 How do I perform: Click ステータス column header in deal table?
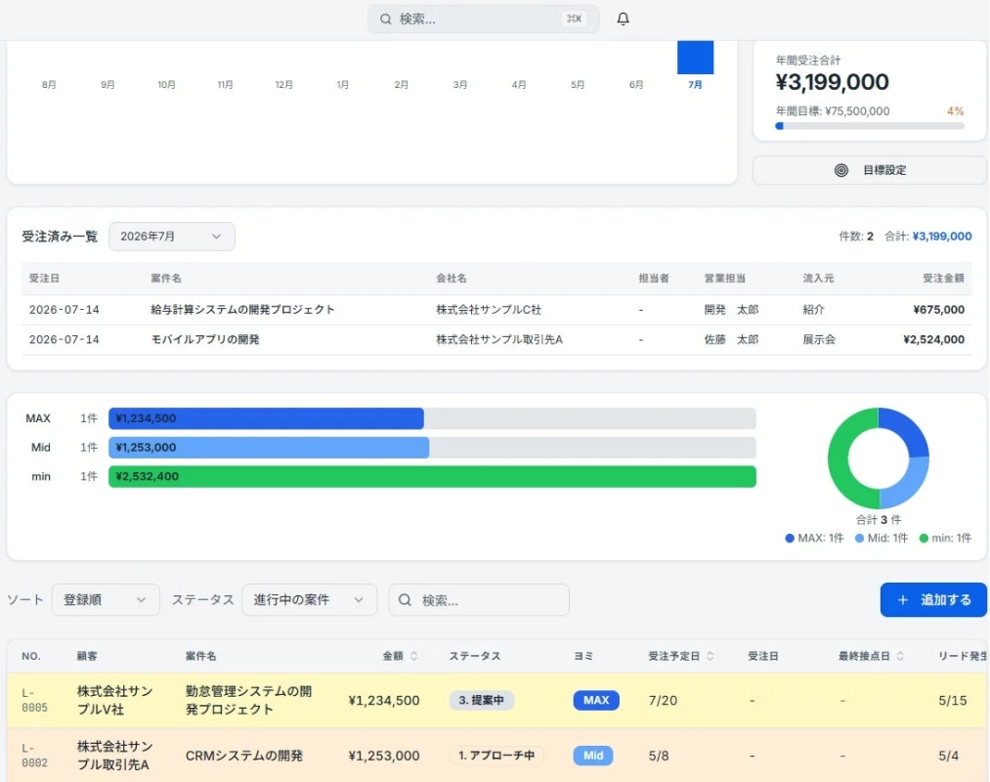click(x=475, y=656)
